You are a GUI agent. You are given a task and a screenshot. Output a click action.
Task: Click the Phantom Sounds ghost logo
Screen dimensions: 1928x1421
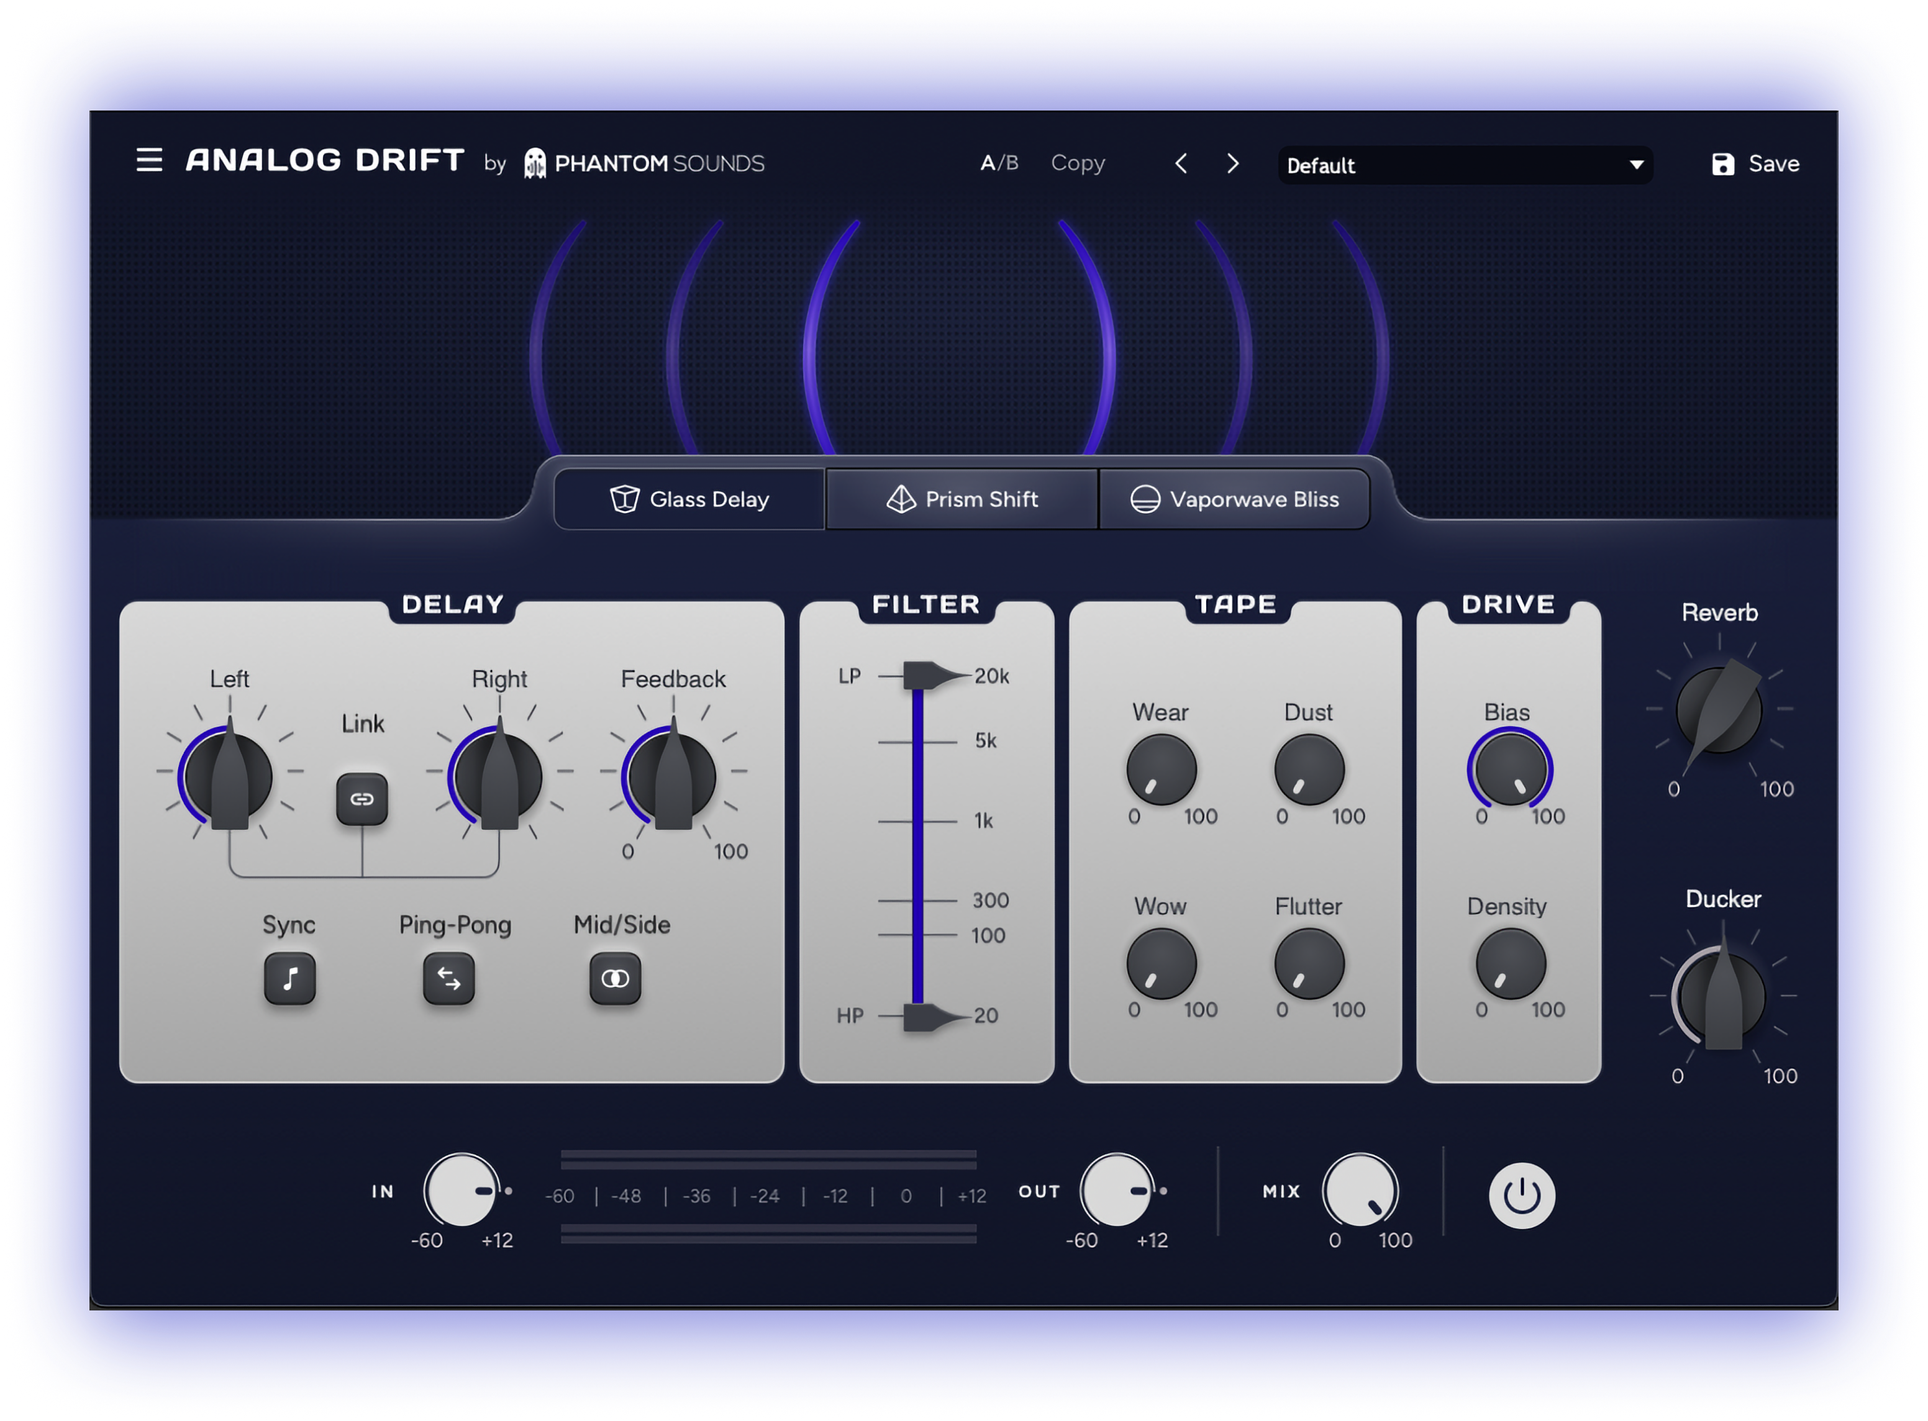[534, 163]
